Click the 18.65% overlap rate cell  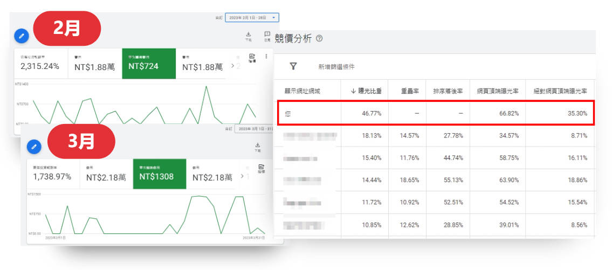409,180
